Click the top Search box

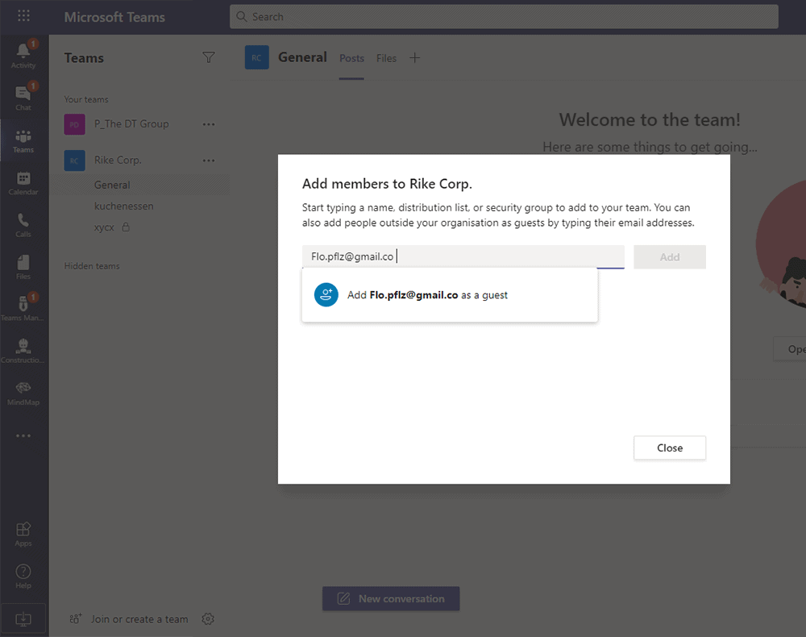(504, 16)
